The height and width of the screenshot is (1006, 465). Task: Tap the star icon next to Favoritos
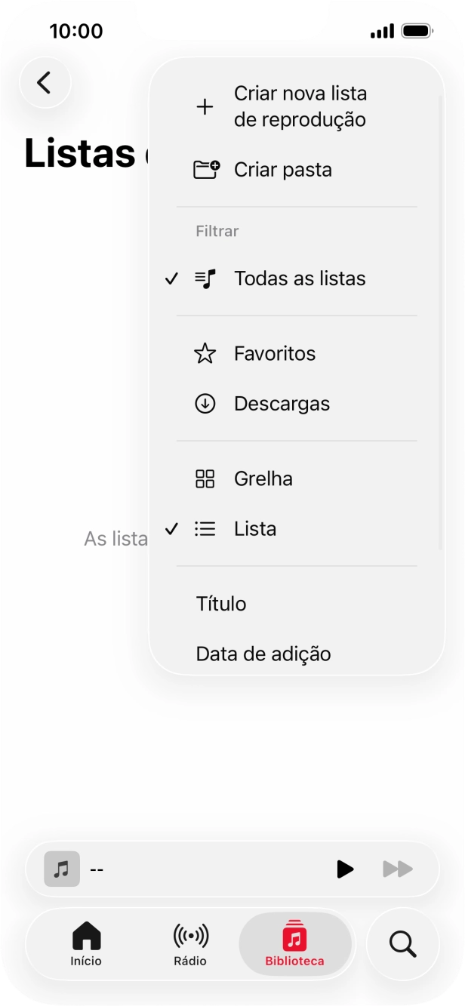click(205, 352)
